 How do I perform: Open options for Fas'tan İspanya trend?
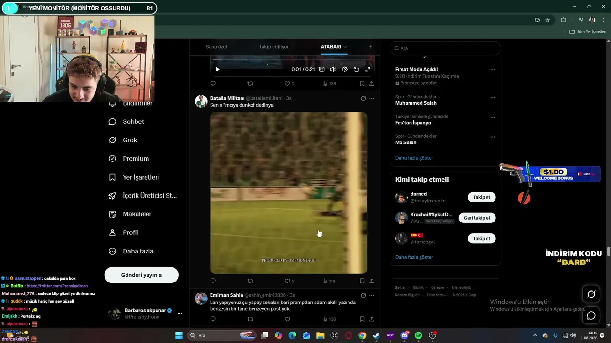tap(493, 117)
